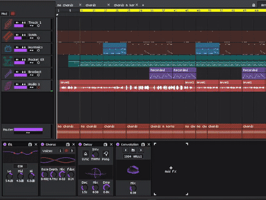Open the Delay effect preset icon
This screenshot has width=266, height=200.
click(x=105, y=144)
